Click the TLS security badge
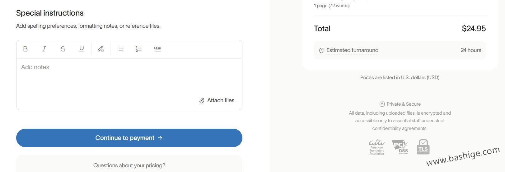 pyautogui.click(x=423, y=147)
